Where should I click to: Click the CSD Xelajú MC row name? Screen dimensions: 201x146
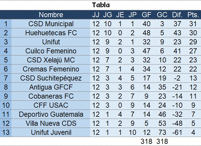(51, 60)
